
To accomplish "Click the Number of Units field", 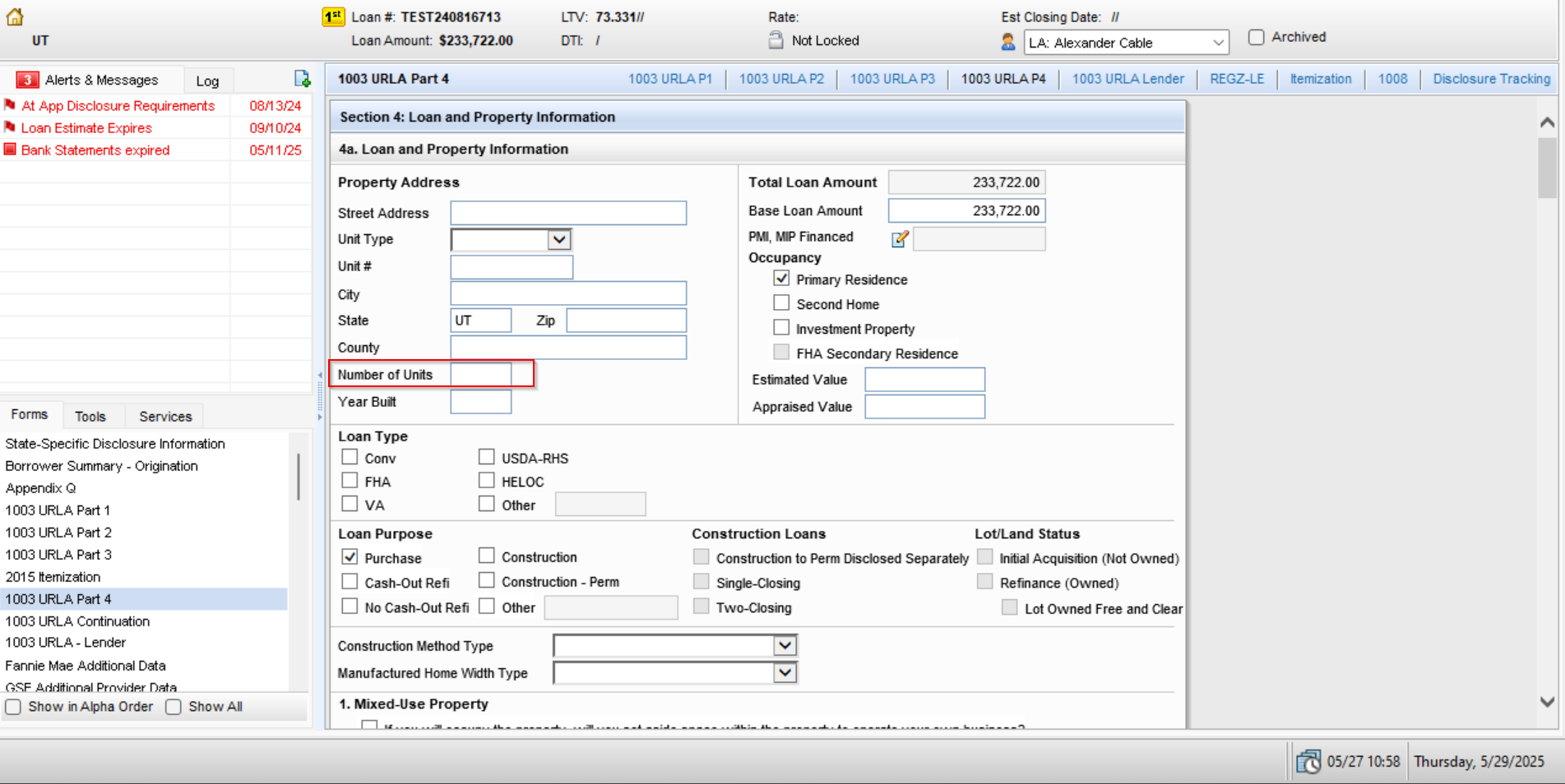I will [x=481, y=375].
